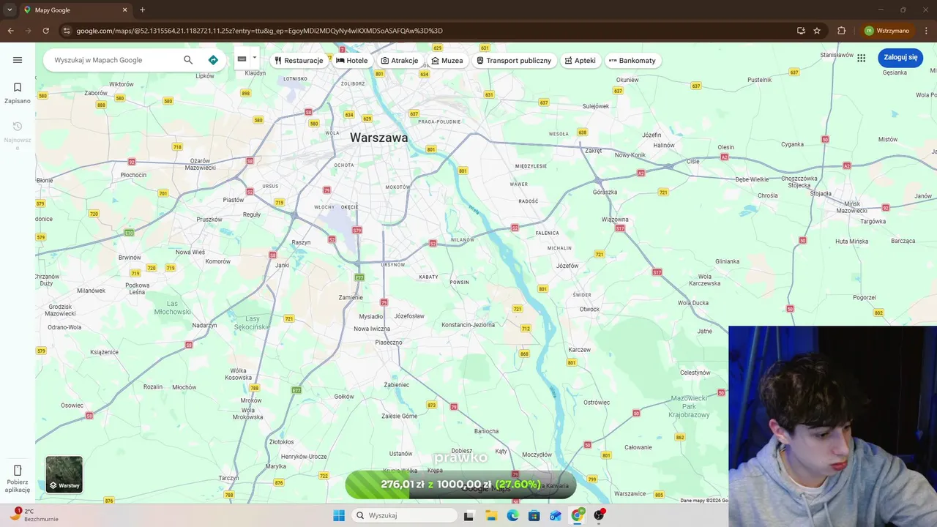Image resolution: width=937 pixels, height=527 pixels.
Task: Filter map by Restauracje
Action: coord(299,60)
